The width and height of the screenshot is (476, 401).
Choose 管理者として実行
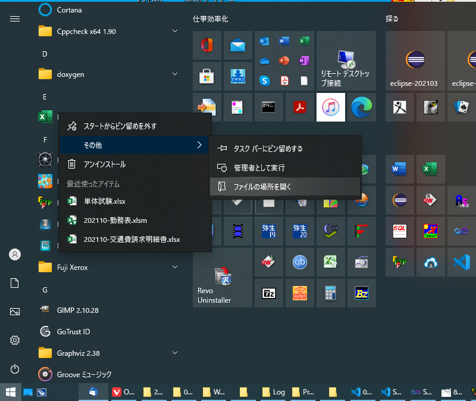pyautogui.click(x=286, y=167)
